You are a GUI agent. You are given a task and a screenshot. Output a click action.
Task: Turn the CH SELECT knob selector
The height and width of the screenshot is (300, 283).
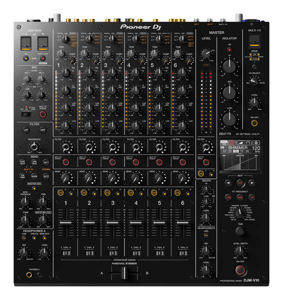pos(254,82)
